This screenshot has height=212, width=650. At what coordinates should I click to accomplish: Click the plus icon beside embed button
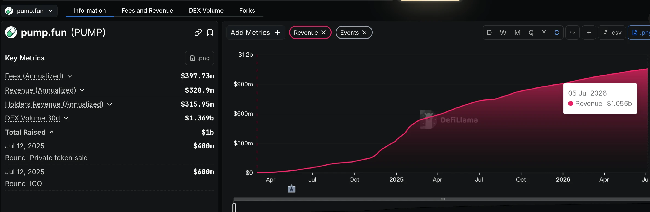pos(589,33)
